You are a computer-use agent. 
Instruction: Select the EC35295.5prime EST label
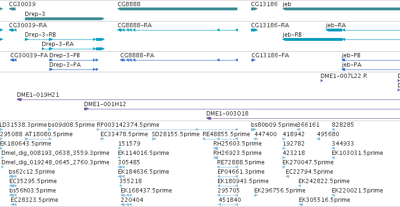pos(33,181)
